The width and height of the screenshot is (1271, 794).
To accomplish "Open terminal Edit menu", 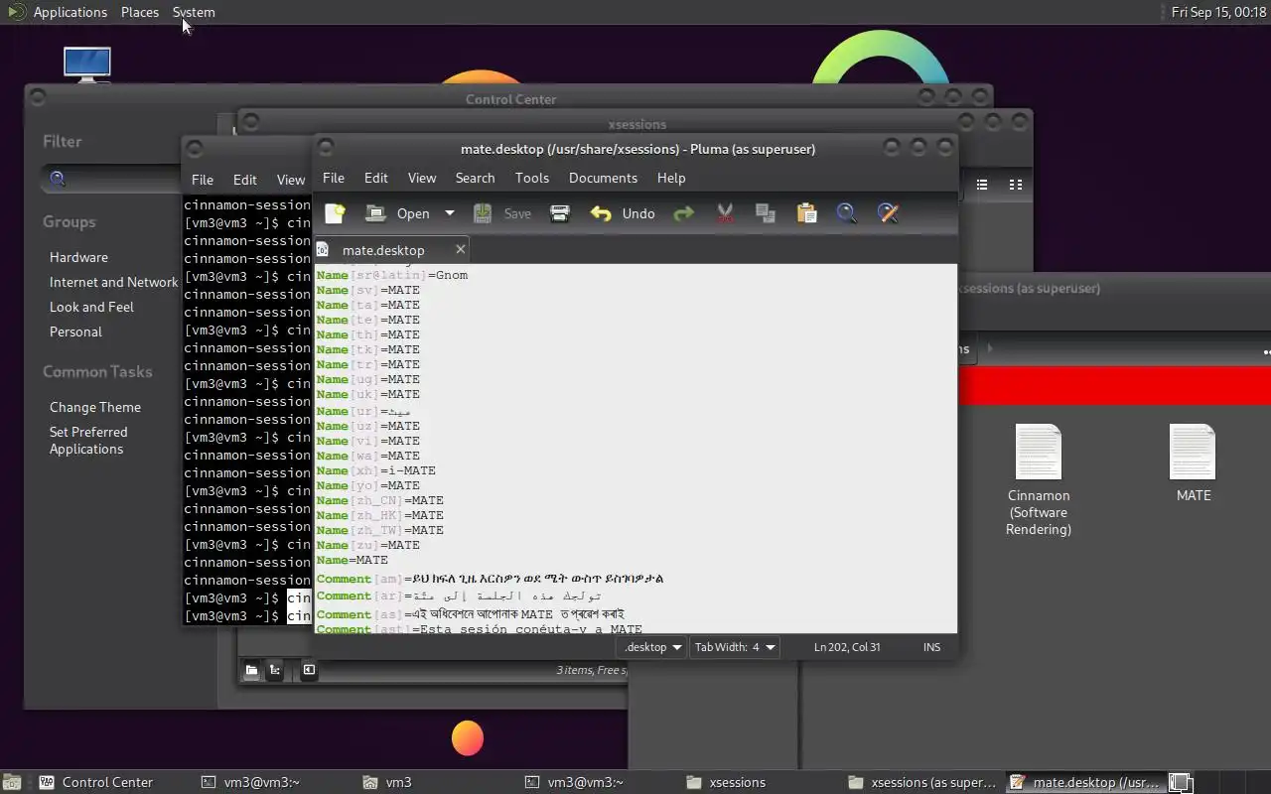I will pos(245,180).
